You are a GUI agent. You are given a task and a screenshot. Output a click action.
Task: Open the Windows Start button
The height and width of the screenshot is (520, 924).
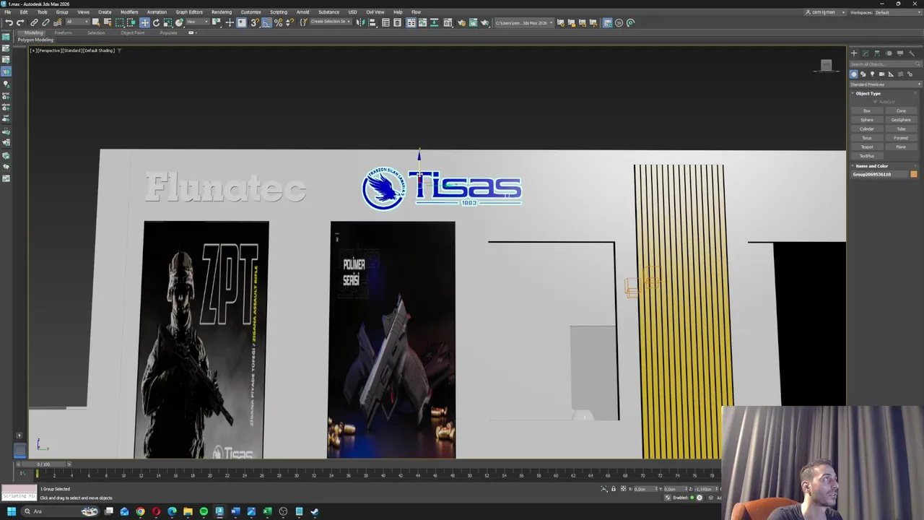pyautogui.click(x=11, y=511)
